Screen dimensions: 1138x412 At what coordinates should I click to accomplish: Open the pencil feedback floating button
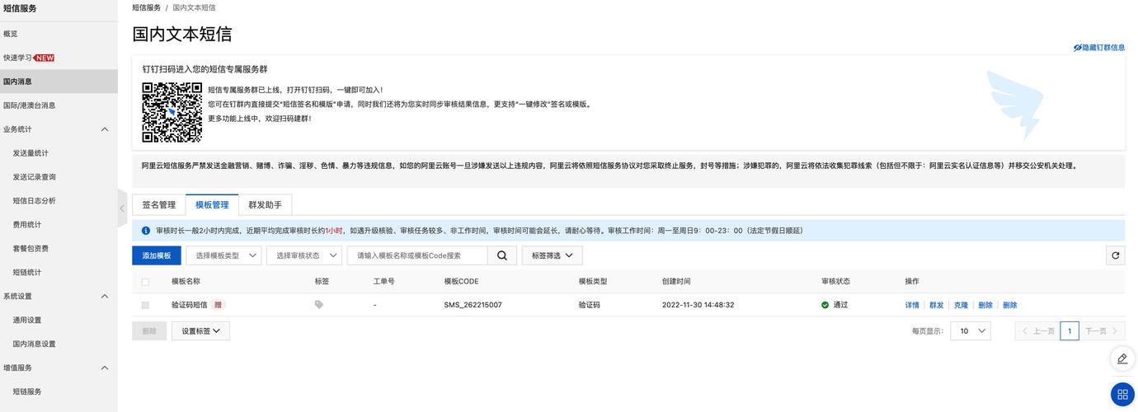point(1122,358)
